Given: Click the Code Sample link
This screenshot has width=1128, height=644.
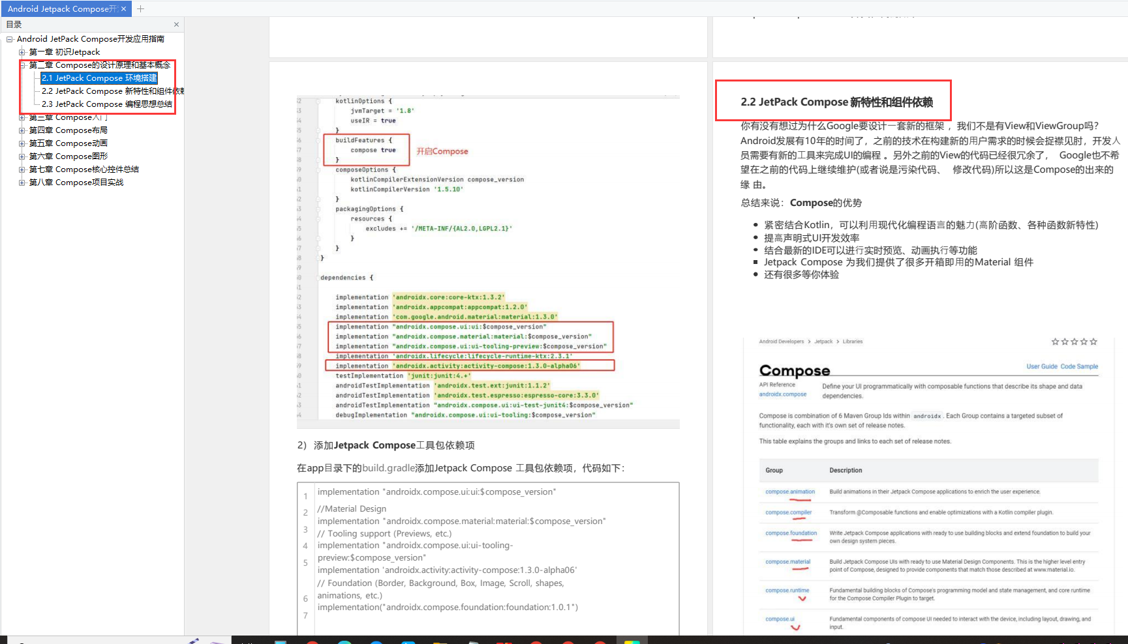Looking at the screenshot, I should point(1079,366).
